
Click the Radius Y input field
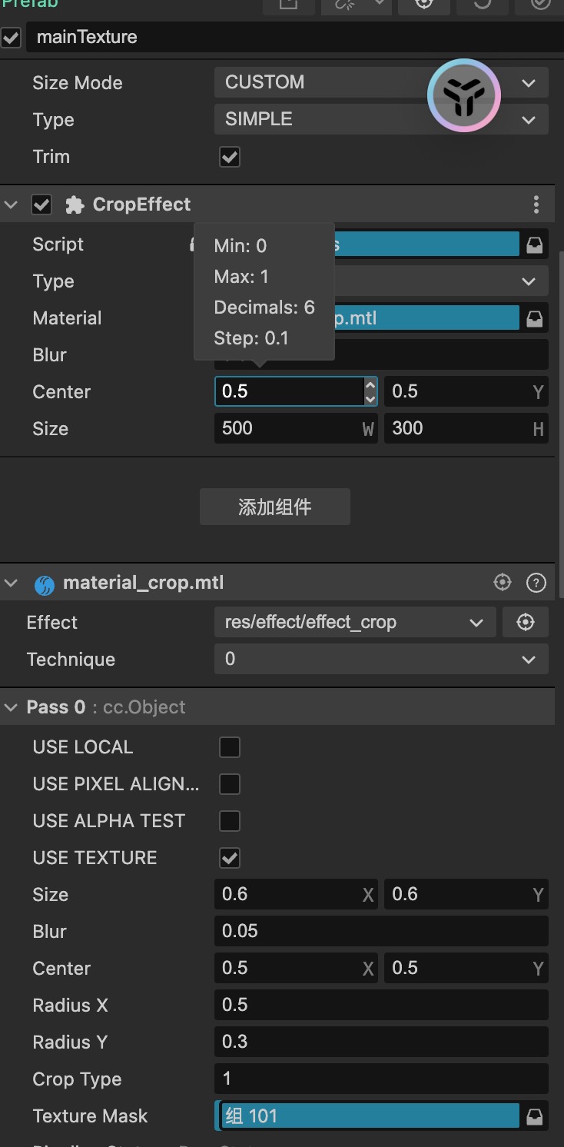[381, 1042]
